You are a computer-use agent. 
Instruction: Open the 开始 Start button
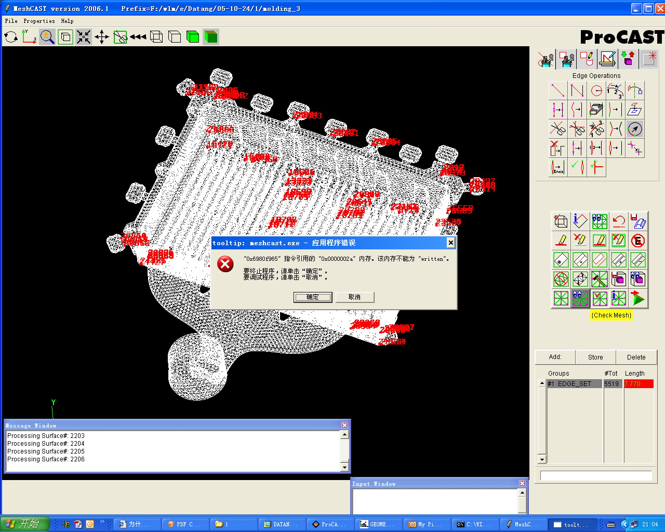tap(24, 524)
